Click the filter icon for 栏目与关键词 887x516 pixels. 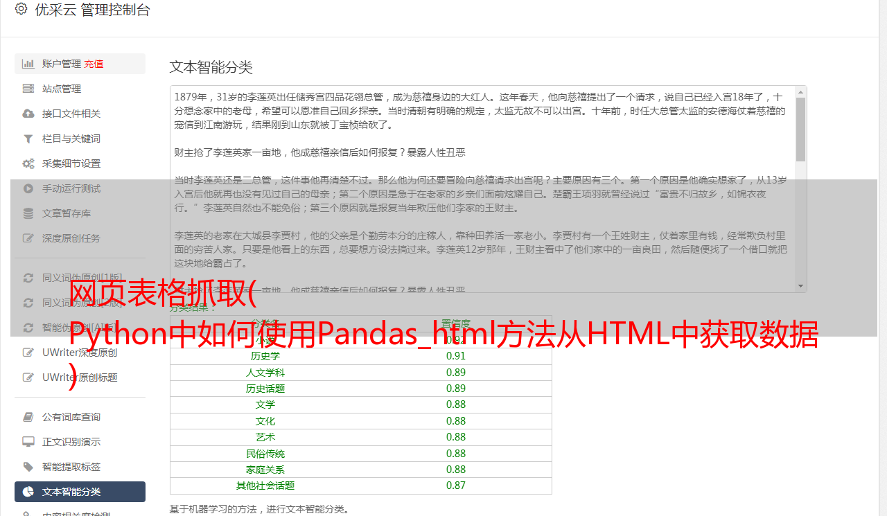click(28, 139)
